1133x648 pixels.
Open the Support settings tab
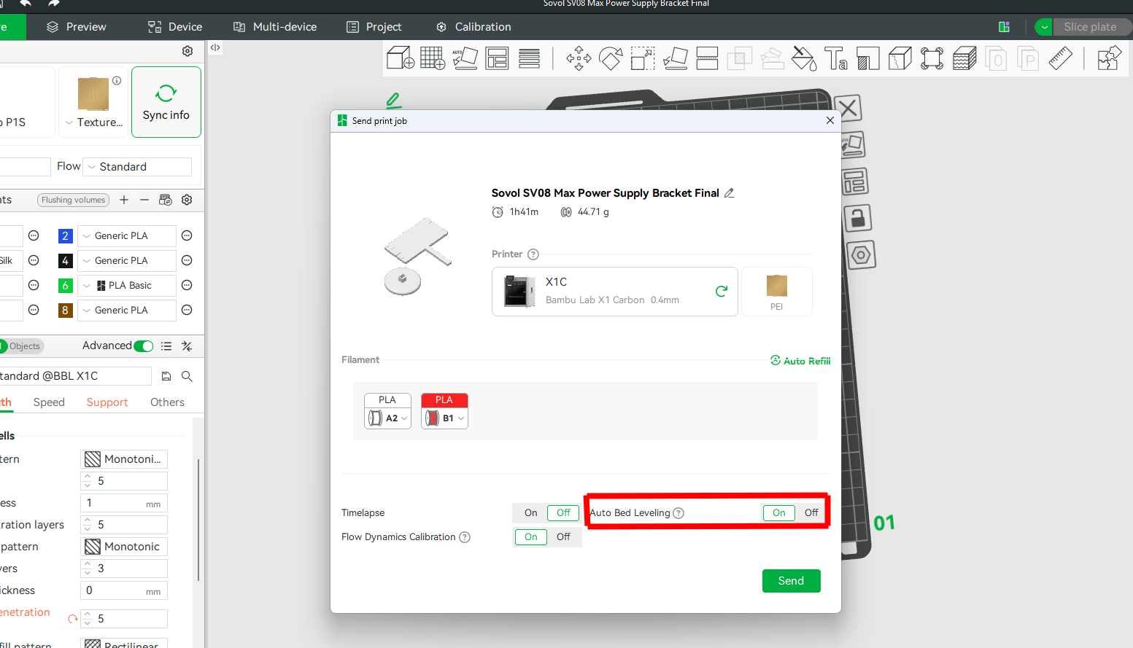tap(107, 402)
